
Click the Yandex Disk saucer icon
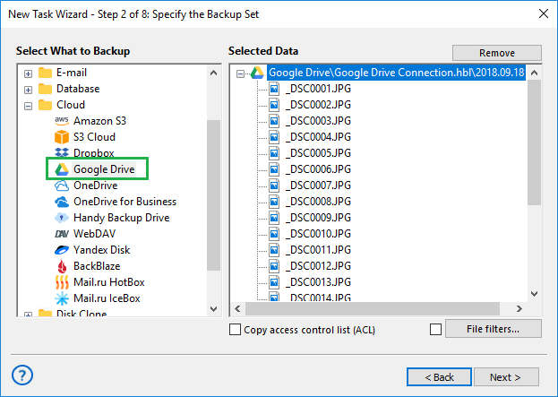click(62, 250)
